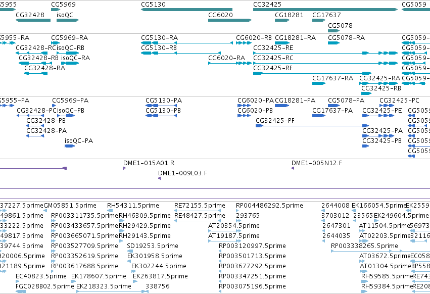The width and height of the screenshot is (430, 294).
Task: Click EST RE72155.5prime
Action: tap(200, 206)
